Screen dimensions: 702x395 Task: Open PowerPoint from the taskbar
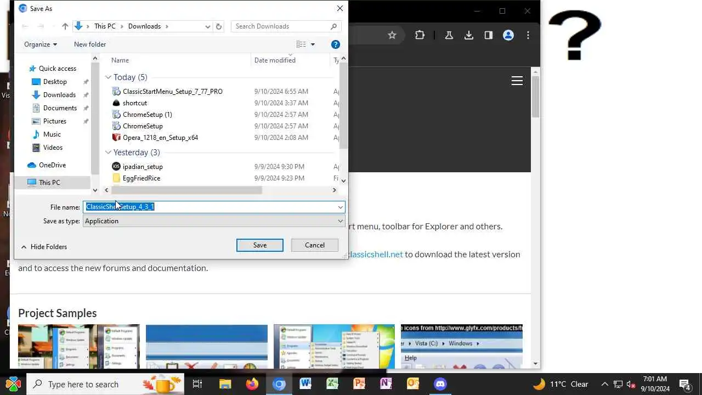pos(359,384)
